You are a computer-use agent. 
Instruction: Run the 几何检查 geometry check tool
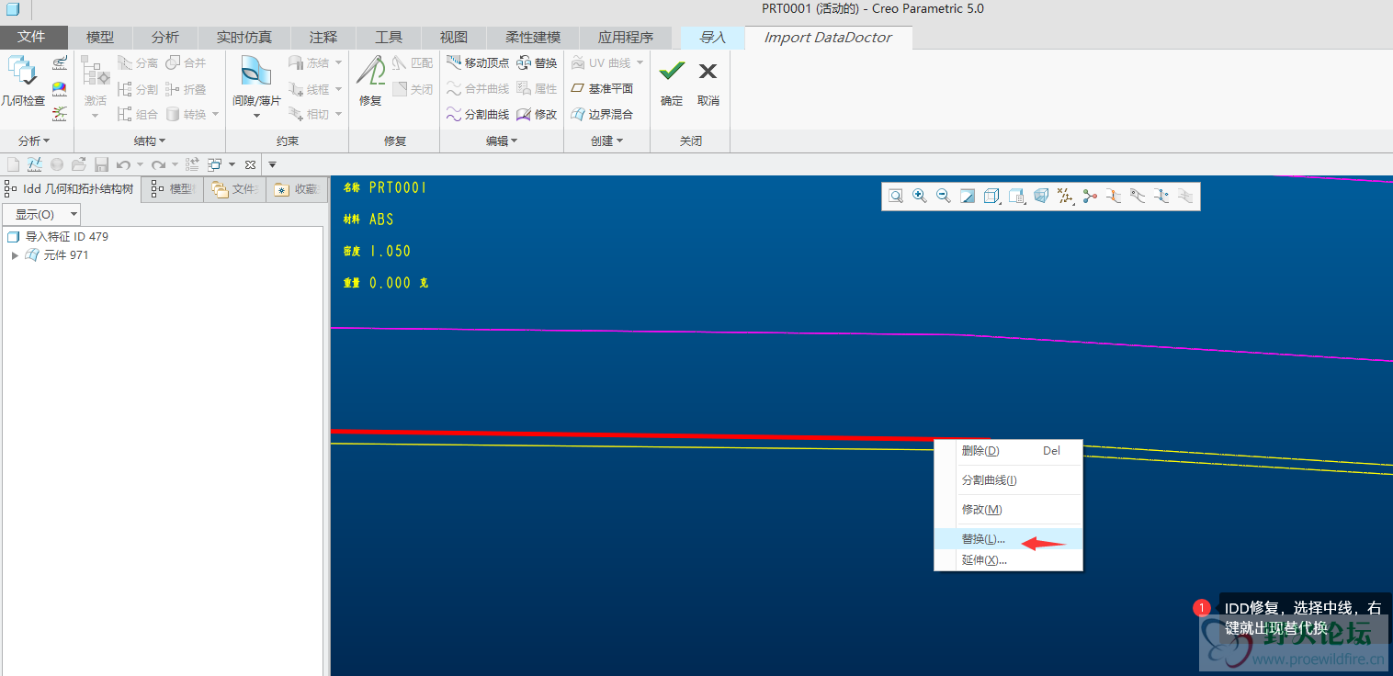(22, 81)
